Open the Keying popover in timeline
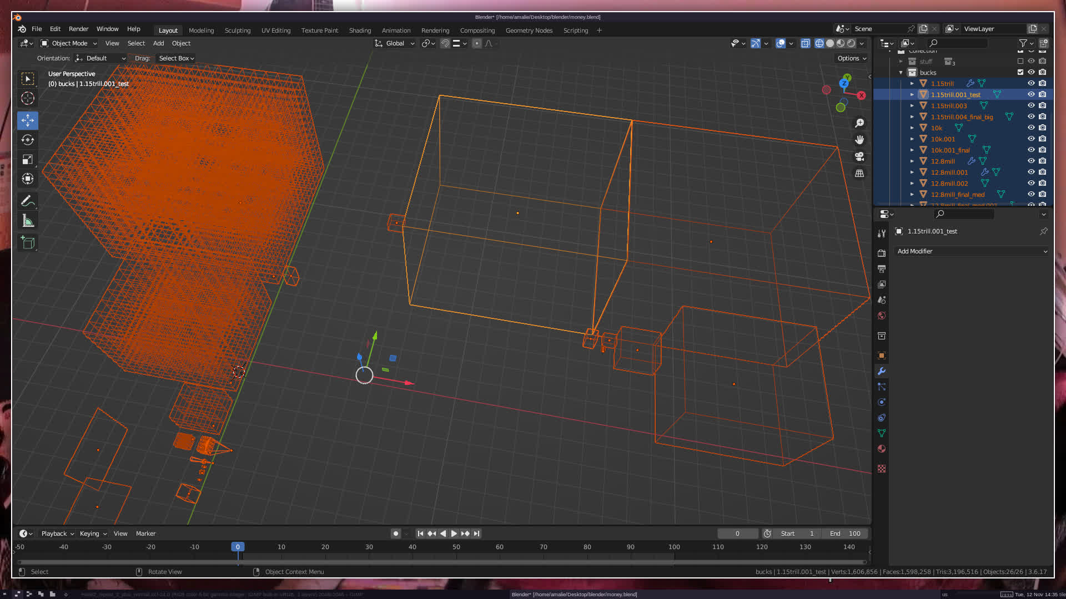Image resolution: width=1066 pixels, height=599 pixels. (93, 534)
